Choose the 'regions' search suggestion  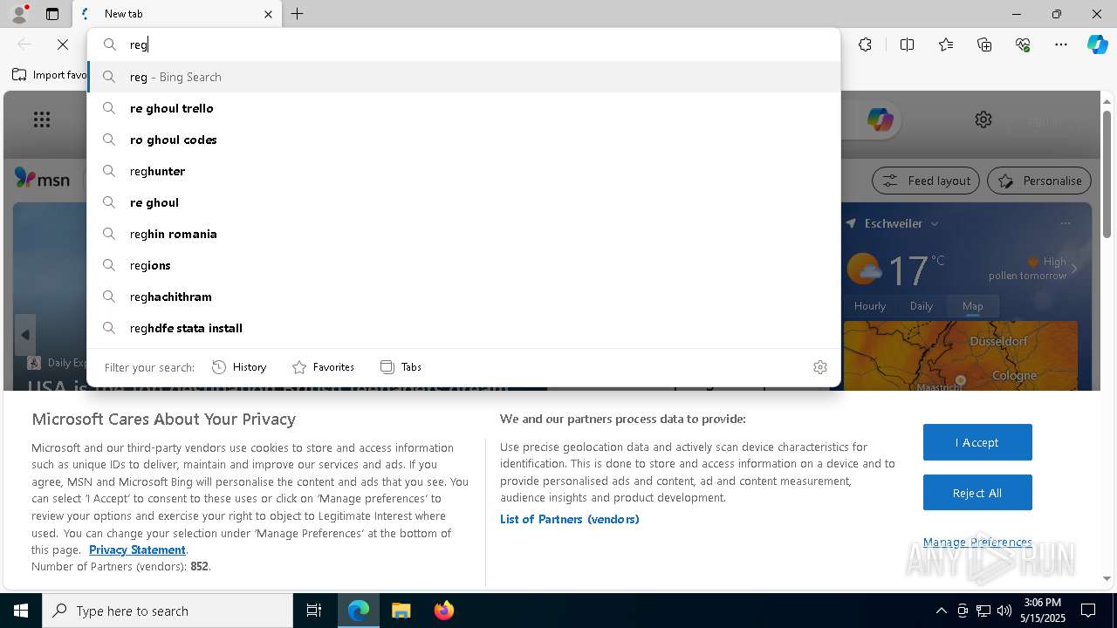click(x=463, y=265)
